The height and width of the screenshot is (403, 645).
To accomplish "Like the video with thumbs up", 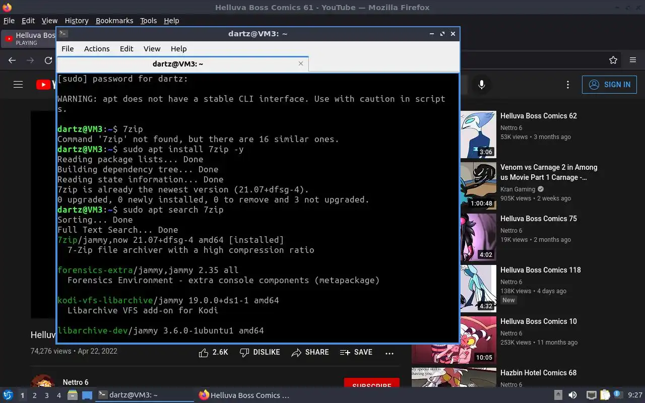I will 213,353.
